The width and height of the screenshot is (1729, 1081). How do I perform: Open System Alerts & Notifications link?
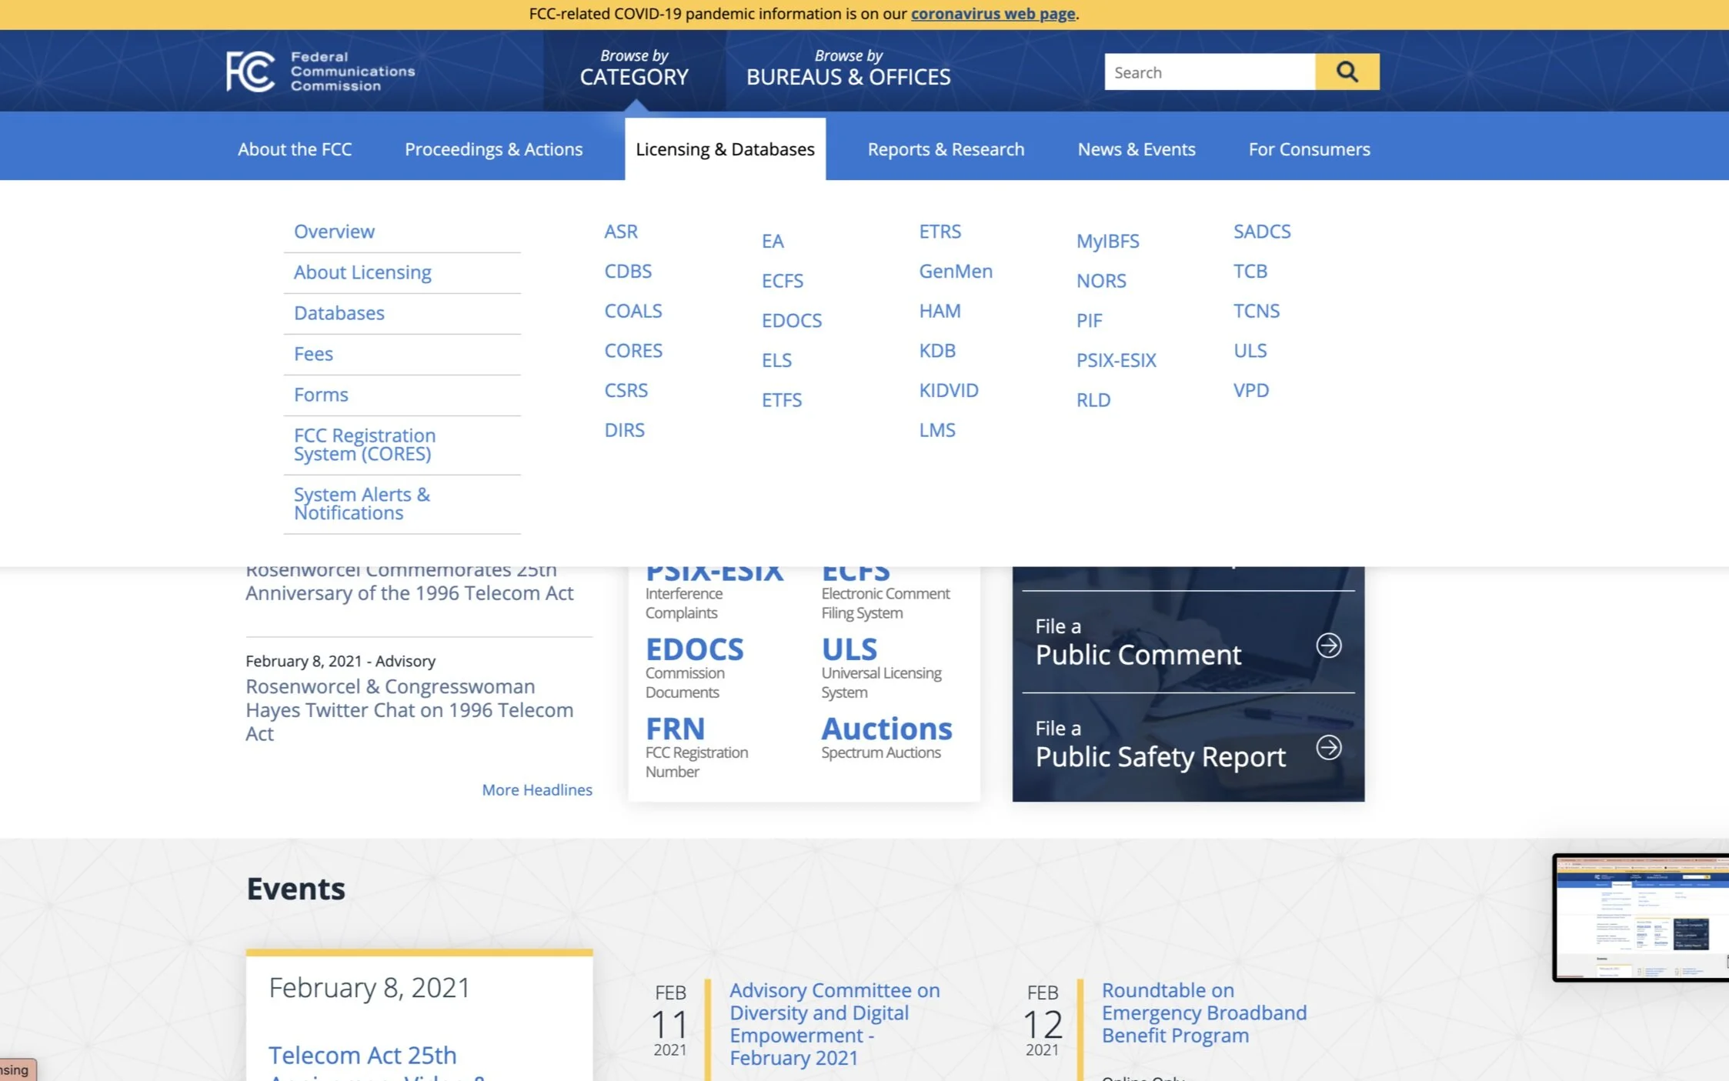362,503
